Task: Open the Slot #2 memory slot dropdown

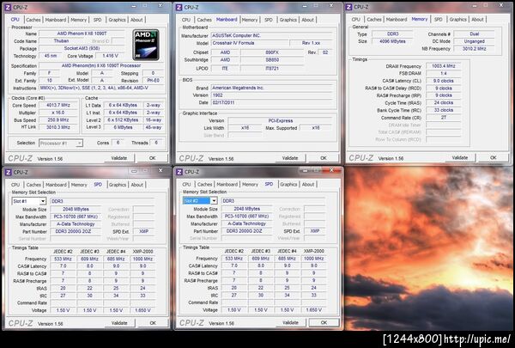Action: point(214,201)
